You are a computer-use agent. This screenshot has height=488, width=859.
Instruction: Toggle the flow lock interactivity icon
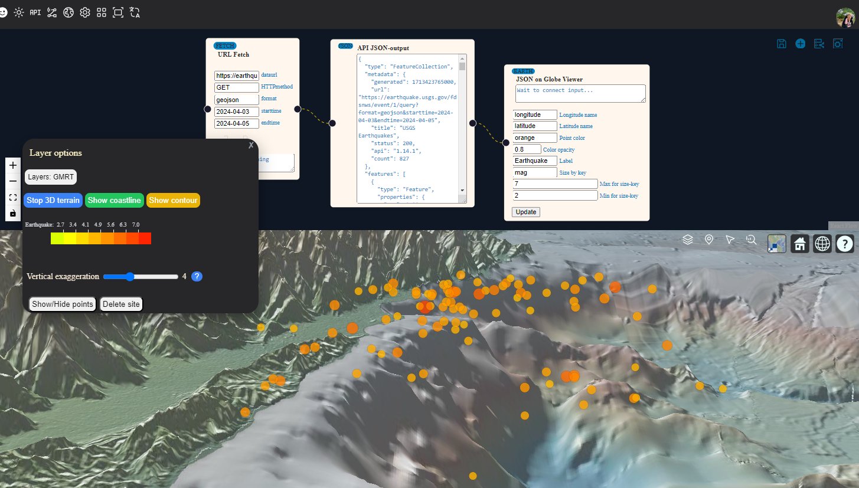(x=13, y=213)
